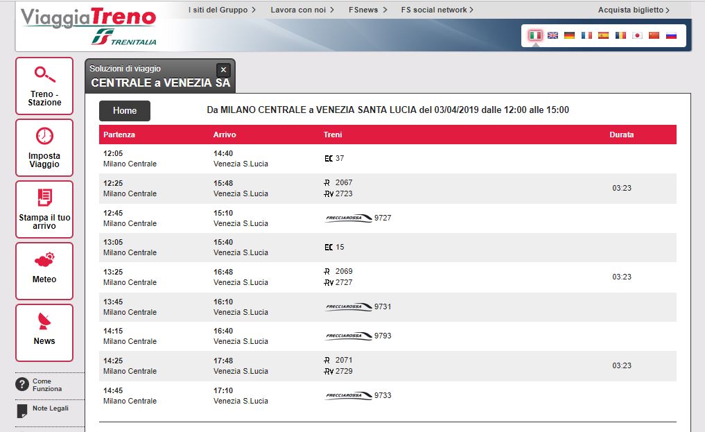Click the Note Legali document icon

pos(21,411)
